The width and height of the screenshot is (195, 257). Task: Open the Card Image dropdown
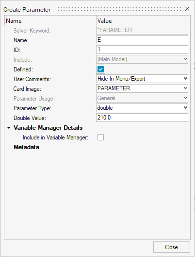tap(142, 88)
